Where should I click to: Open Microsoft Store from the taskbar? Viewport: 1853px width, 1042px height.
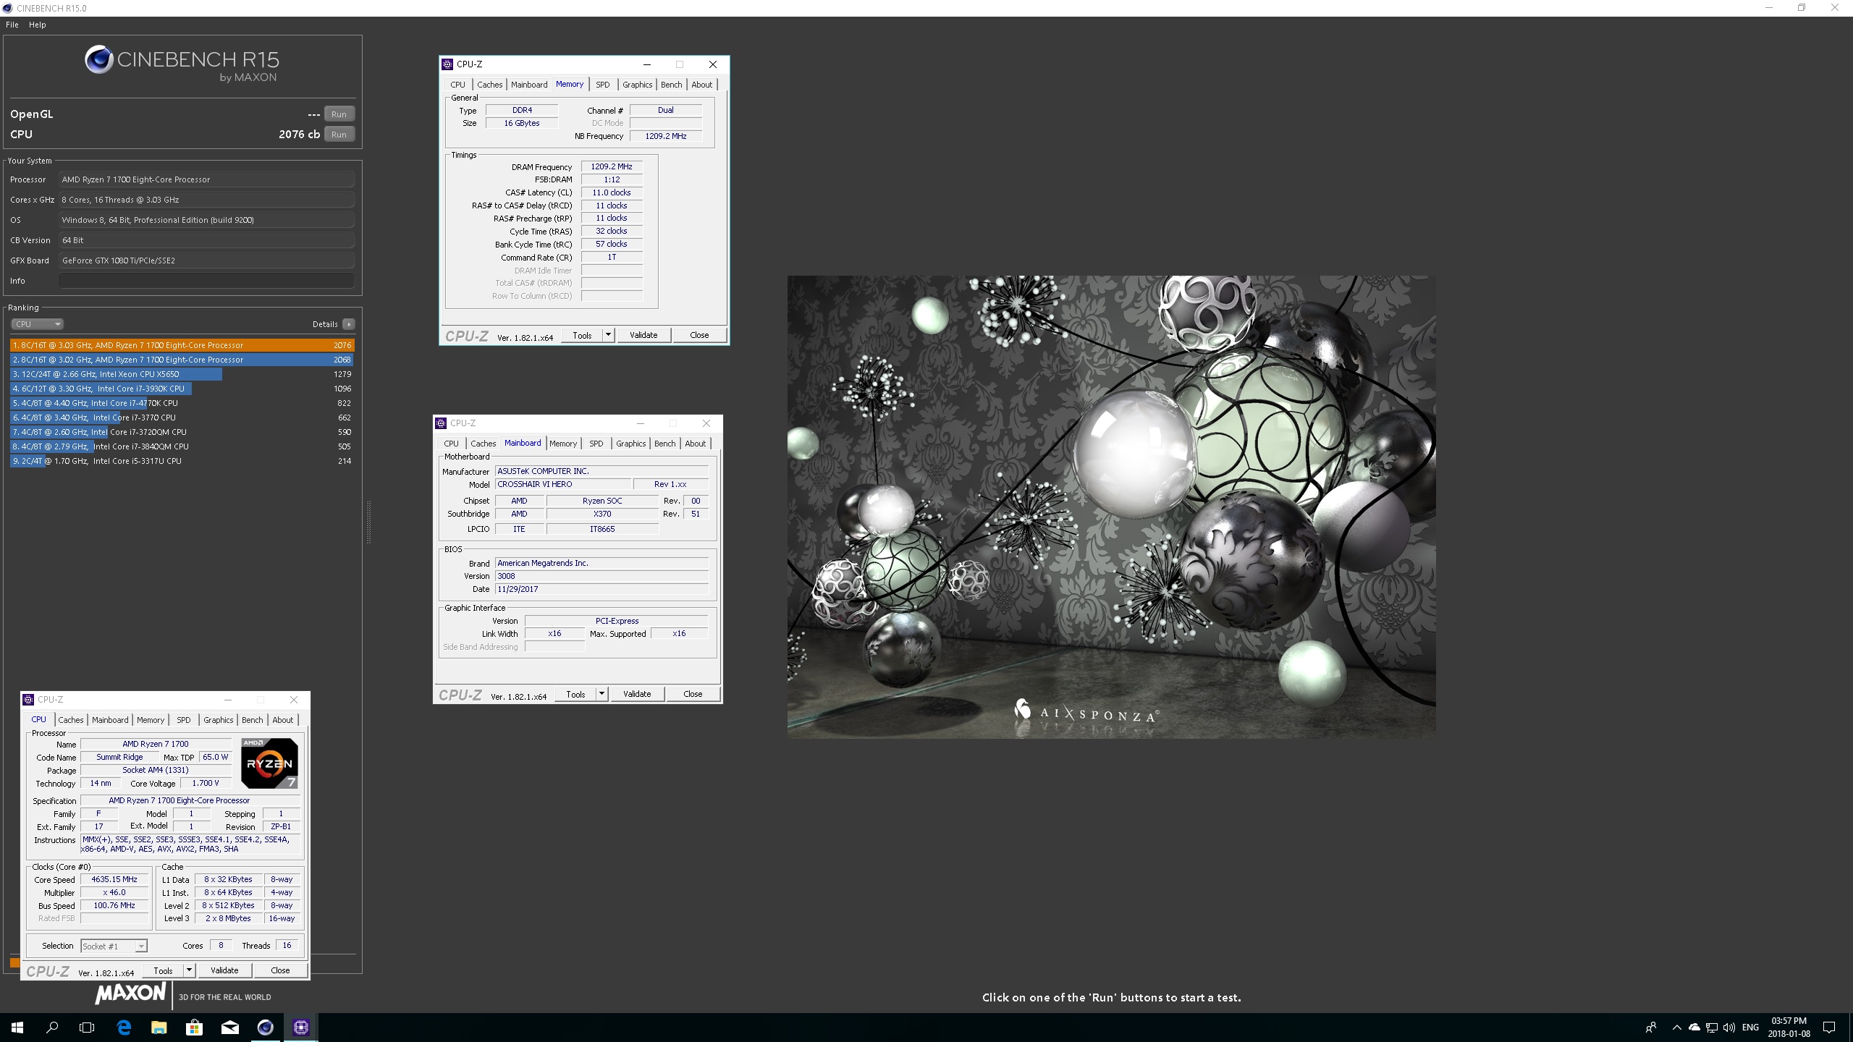pos(194,1027)
